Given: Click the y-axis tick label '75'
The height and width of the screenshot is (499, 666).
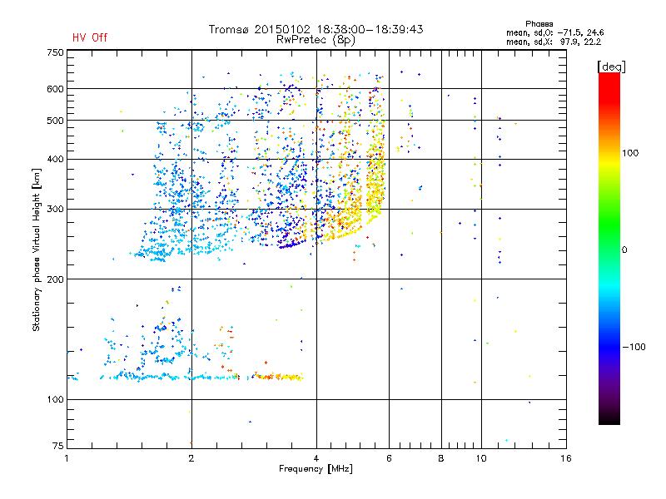Looking at the screenshot, I should (57, 446).
